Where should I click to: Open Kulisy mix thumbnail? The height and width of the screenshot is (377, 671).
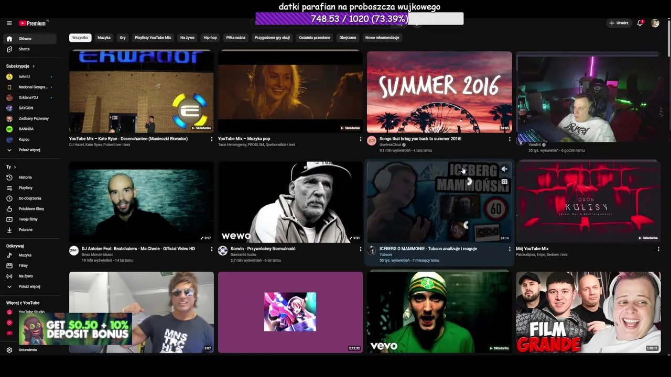tap(588, 202)
